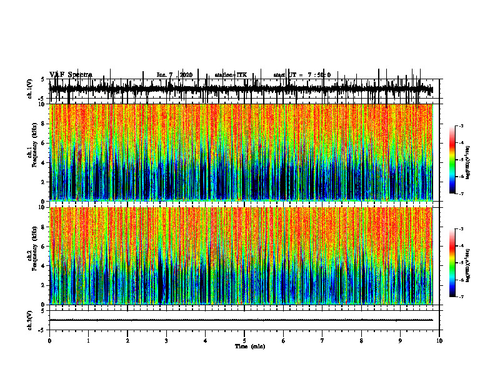
Task: Click the "VLF Spectra" plot title
Action: (71, 75)
